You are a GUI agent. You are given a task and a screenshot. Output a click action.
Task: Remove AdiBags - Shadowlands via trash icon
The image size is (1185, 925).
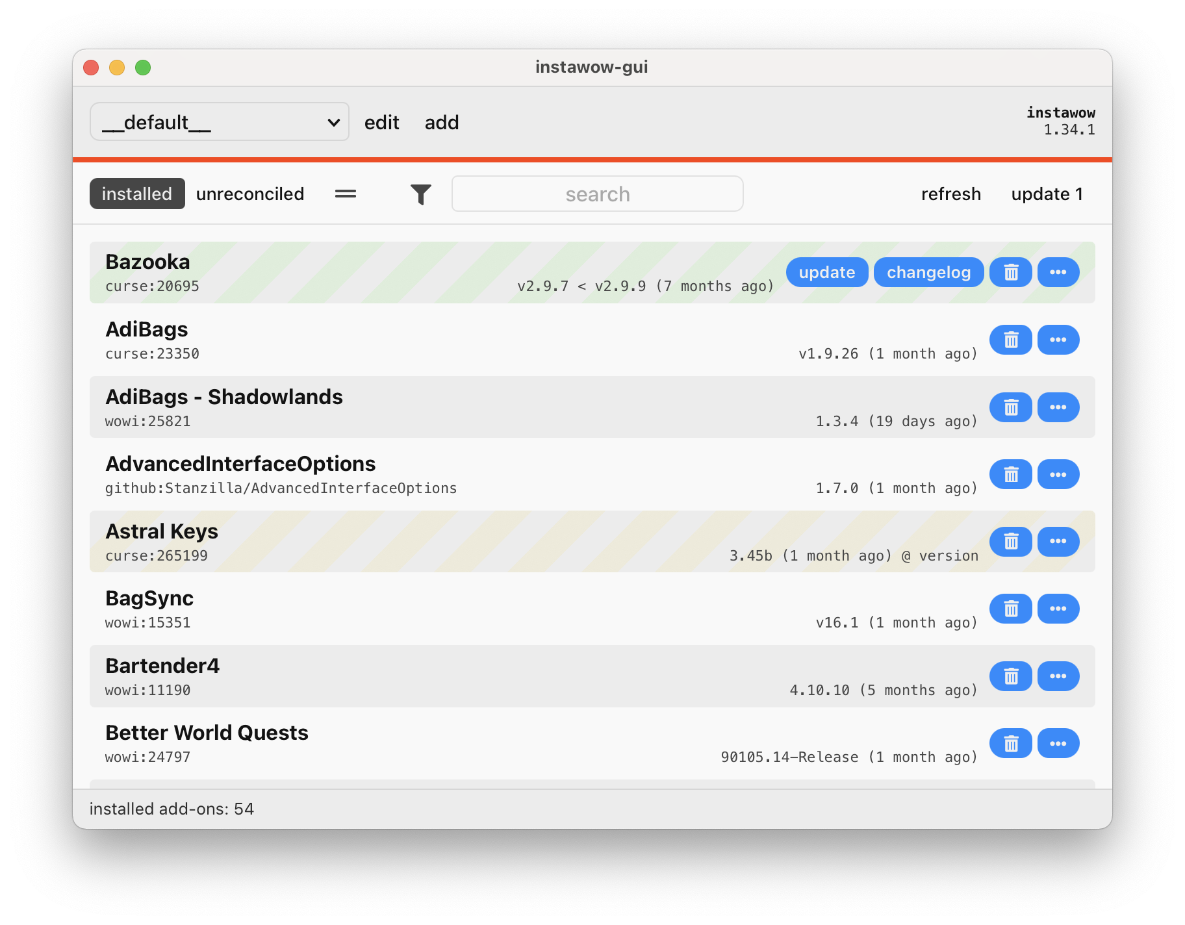point(1010,407)
